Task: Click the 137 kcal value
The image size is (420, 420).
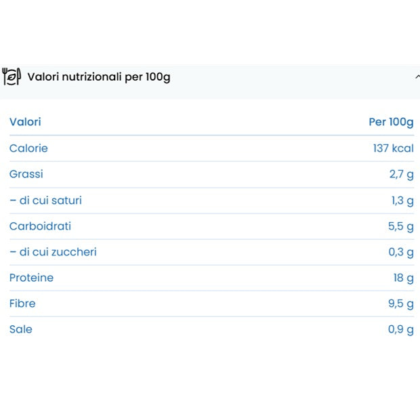Action: pyautogui.click(x=393, y=148)
